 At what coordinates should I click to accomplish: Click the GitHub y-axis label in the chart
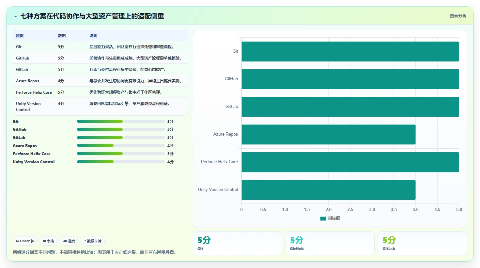(x=231, y=79)
